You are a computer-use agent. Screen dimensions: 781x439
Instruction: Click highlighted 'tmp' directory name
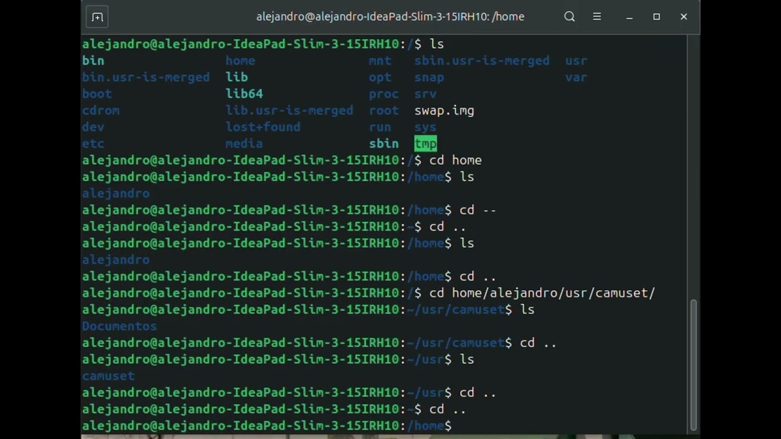pos(425,143)
